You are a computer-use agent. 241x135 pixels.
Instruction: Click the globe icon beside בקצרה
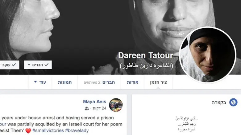[233, 102]
